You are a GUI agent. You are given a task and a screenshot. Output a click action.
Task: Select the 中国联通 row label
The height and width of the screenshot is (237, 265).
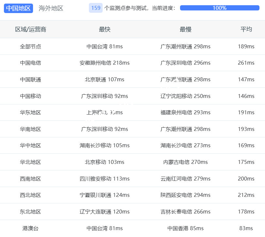coord(30,80)
